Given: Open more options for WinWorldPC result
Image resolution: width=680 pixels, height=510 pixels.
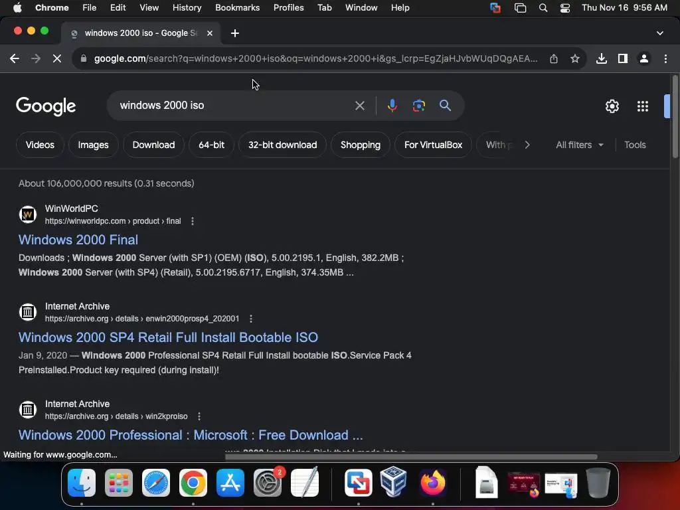Looking at the screenshot, I should pos(193,221).
